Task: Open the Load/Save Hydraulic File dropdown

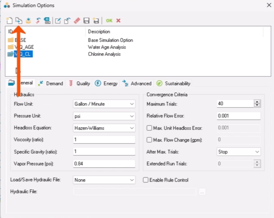Action: (x=104, y=180)
